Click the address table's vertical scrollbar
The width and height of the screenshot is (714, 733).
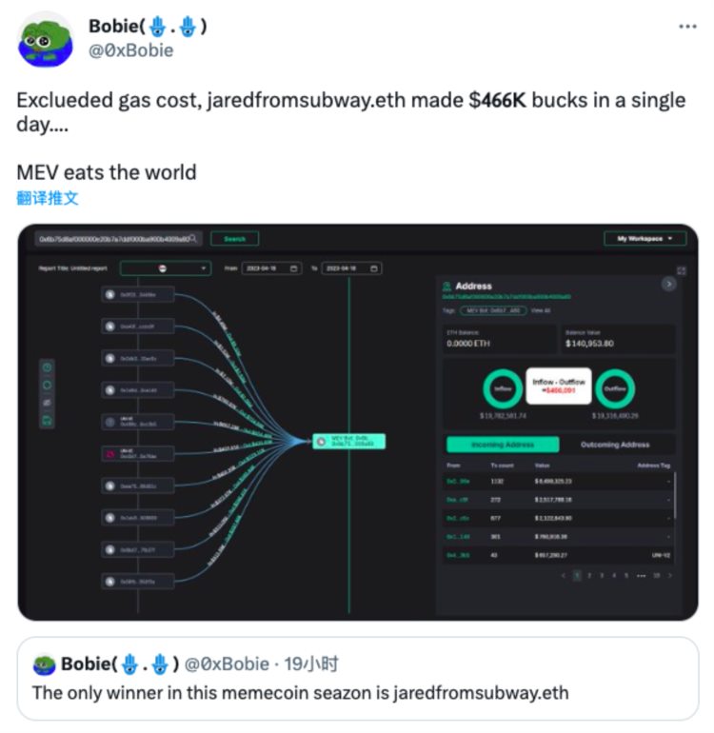click(x=677, y=495)
